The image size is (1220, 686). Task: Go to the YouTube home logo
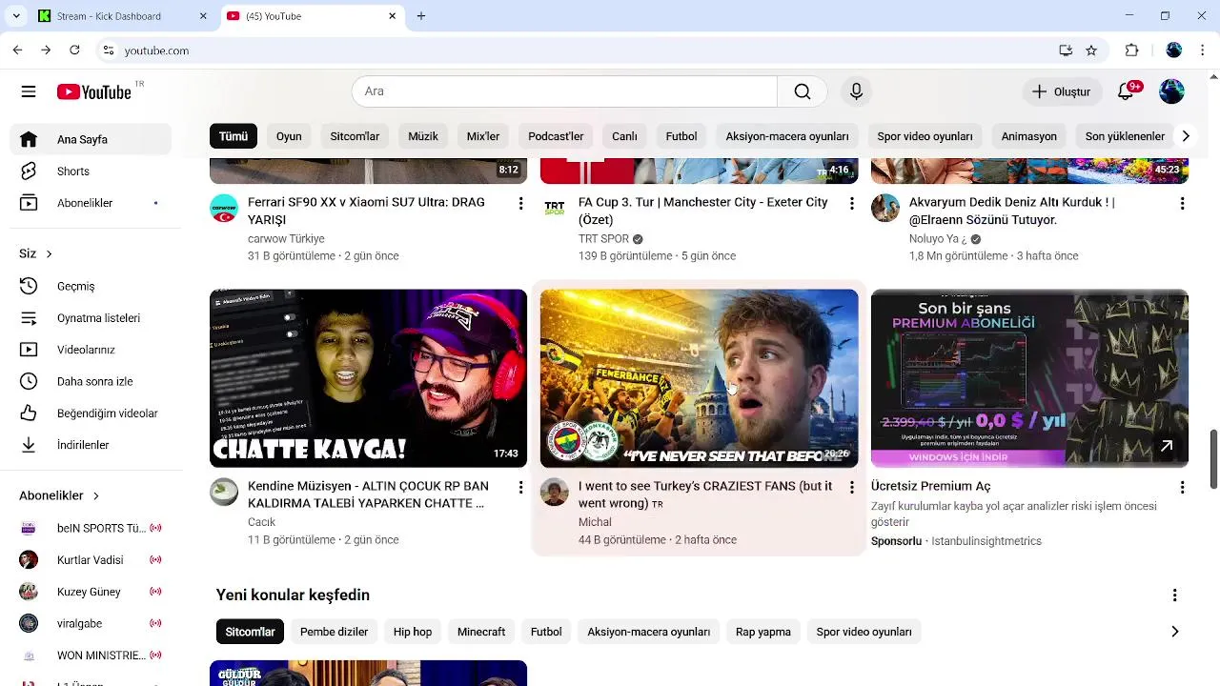94,91
